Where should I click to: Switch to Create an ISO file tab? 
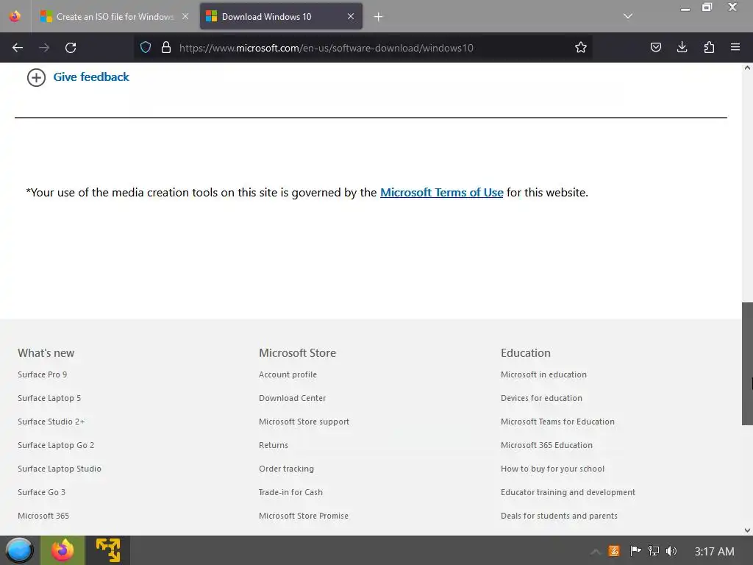pyautogui.click(x=115, y=16)
